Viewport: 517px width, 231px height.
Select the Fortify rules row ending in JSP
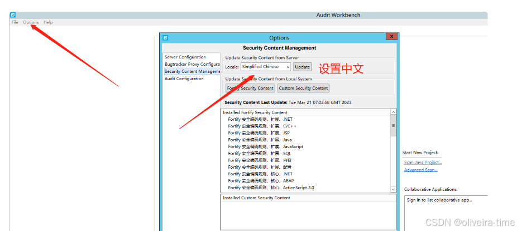[x=259, y=133]
